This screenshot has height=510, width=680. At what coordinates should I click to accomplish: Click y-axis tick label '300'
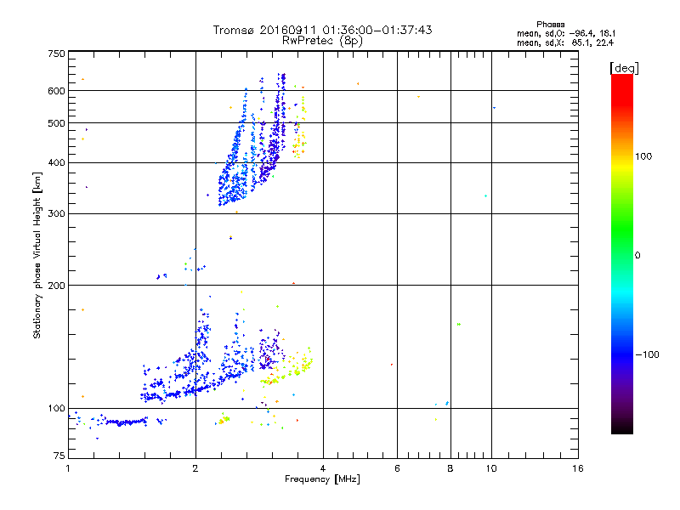(x=56, y=214)
